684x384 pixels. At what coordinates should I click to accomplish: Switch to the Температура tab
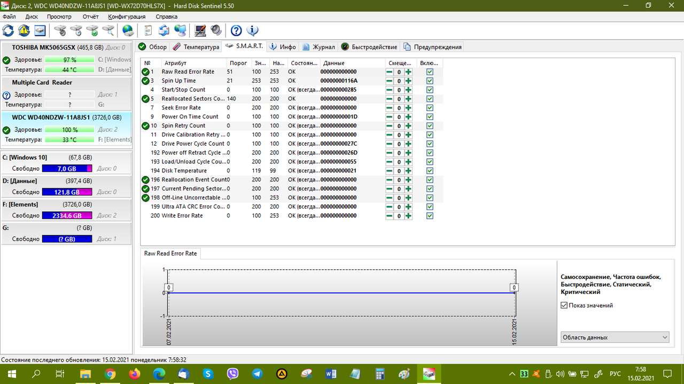tap(196, 47)
